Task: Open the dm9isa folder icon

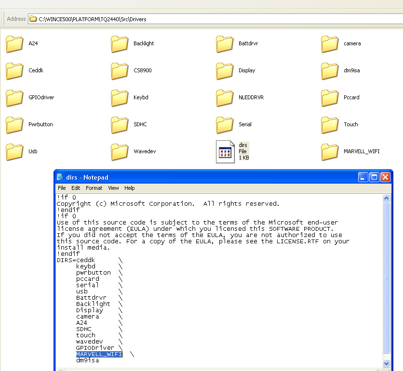Action: (330, 71)
